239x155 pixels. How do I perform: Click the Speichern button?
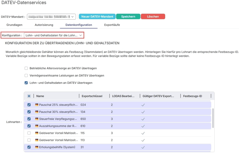point(128,16)
